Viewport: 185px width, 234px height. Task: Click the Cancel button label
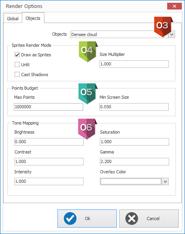153,219
